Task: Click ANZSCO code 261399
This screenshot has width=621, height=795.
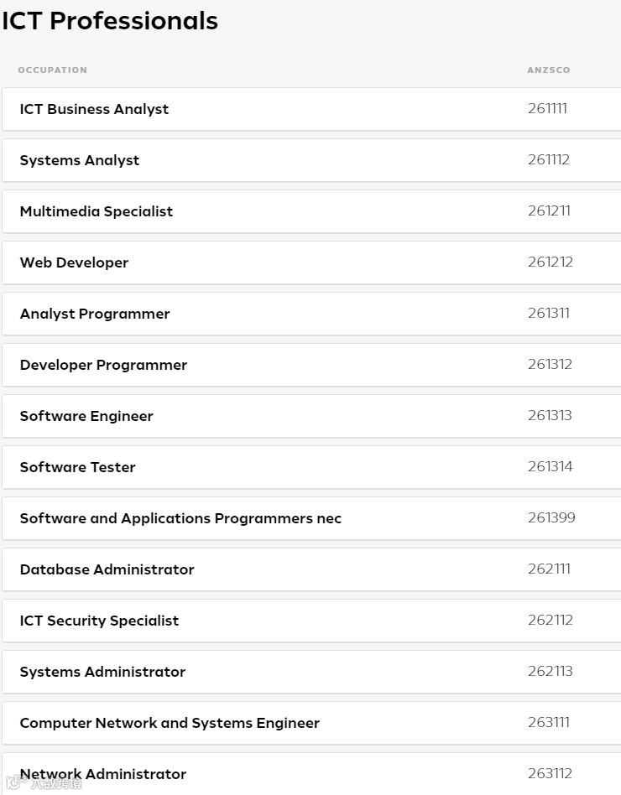Action: pos(551,517)
